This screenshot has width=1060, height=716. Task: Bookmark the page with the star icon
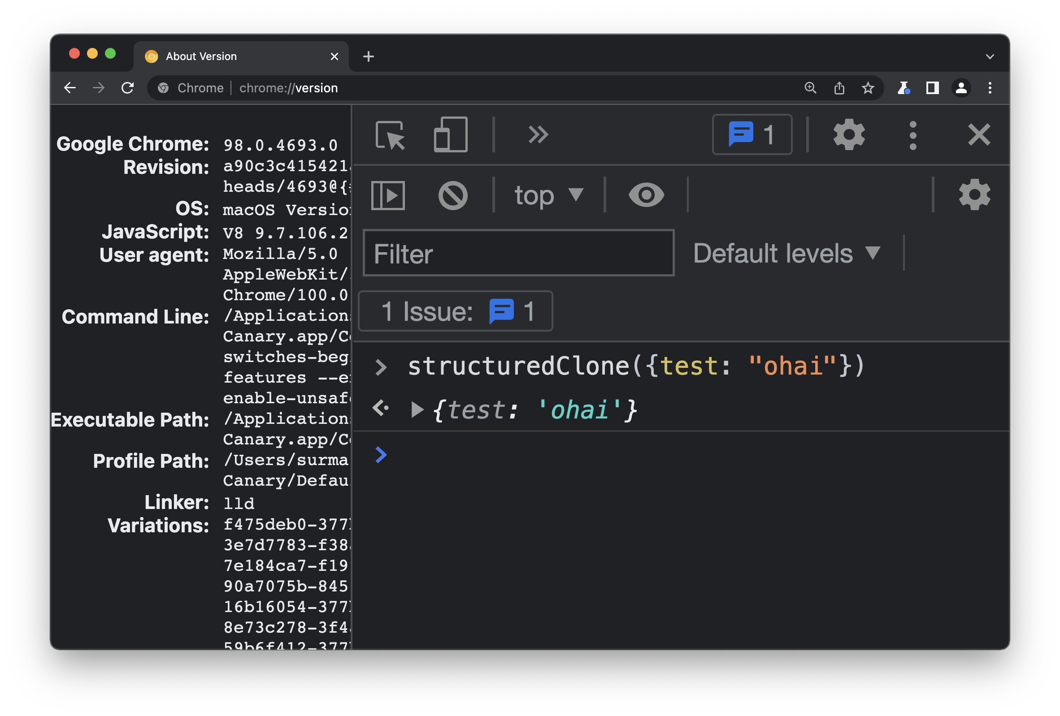point(867,87)
